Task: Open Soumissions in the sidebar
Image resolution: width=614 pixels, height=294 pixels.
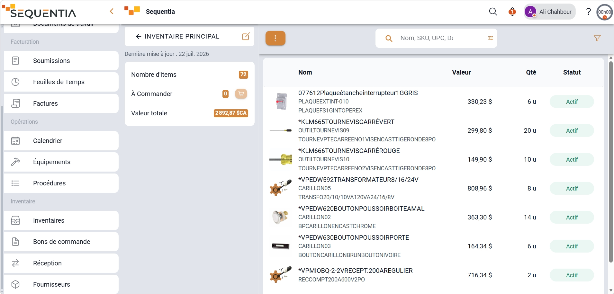Action: tap(61, 61)
